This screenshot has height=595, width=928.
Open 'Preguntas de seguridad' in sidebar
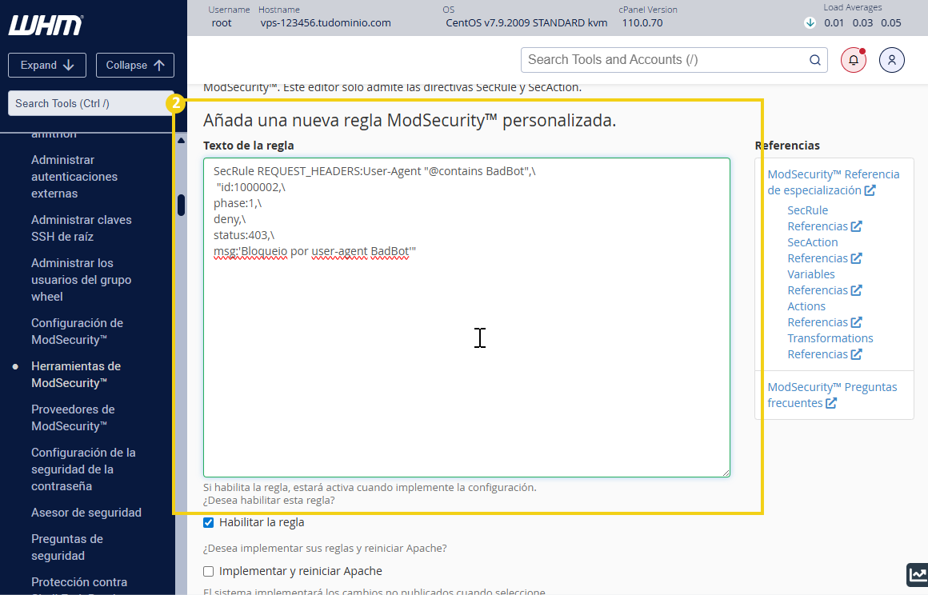pyautogui.click(x=67, y=547)
